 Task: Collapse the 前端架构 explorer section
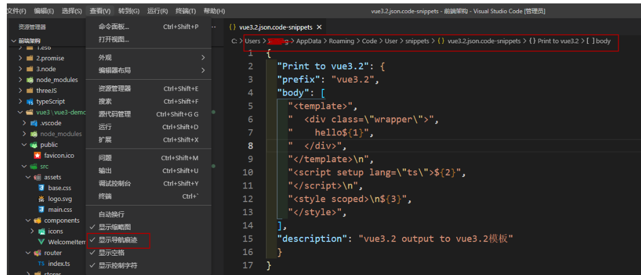pyautogui.click(x=14, y=41)
